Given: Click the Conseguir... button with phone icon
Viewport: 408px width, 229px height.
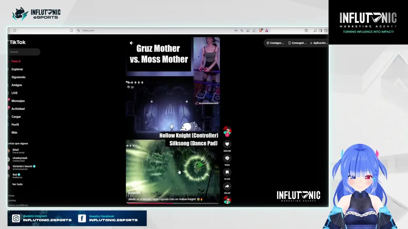Looking at the screenshot, I should coord(297,43).
